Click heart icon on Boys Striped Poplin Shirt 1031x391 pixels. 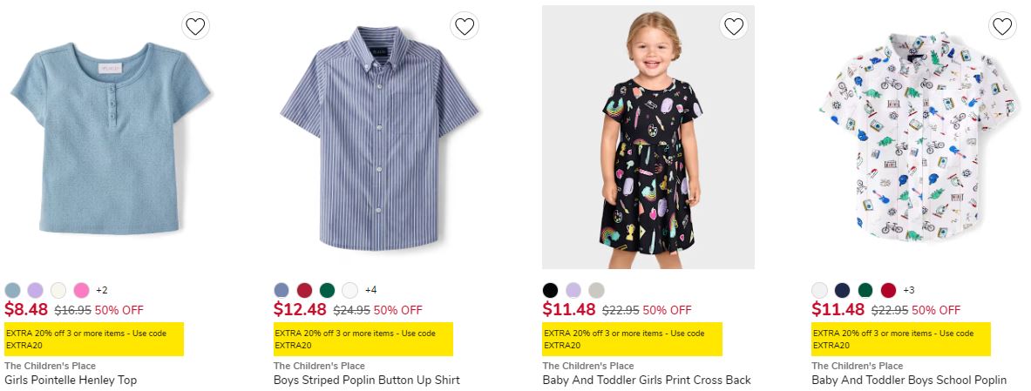tap(465, 26)
